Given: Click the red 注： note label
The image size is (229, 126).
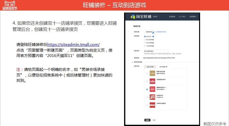Looking at the screenshot, I should pyautogui.click(x=20, y=70).
